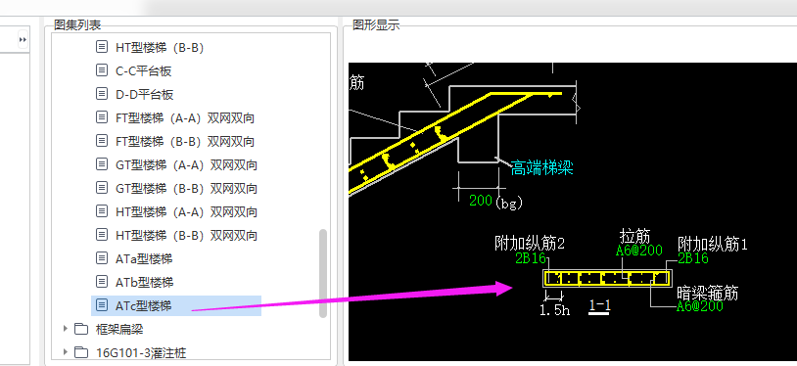
Task: Select D-D平台板 in the atlas list
Action: 144,95
